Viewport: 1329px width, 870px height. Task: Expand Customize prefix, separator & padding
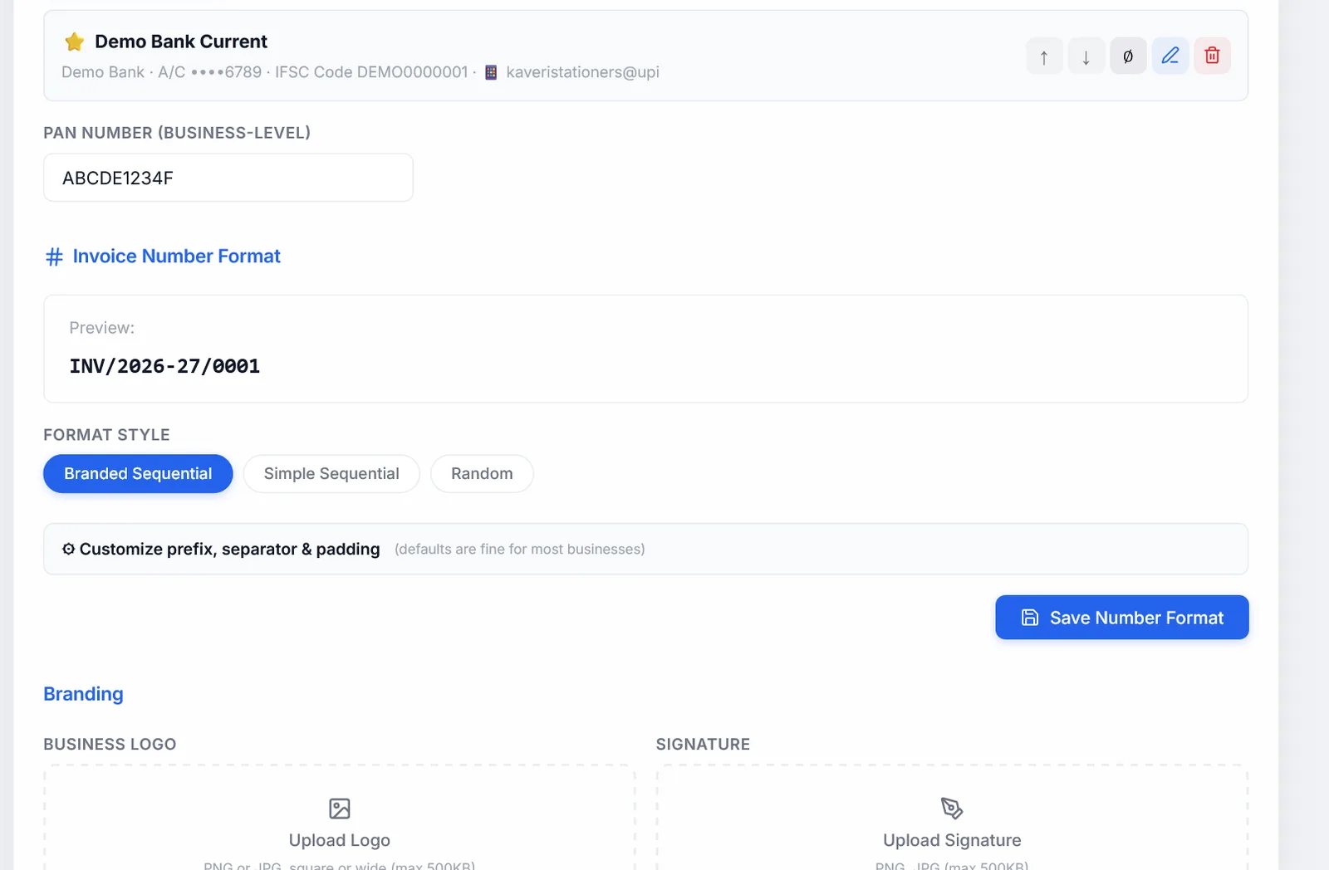pyautogui.click(x=645, y=549)
